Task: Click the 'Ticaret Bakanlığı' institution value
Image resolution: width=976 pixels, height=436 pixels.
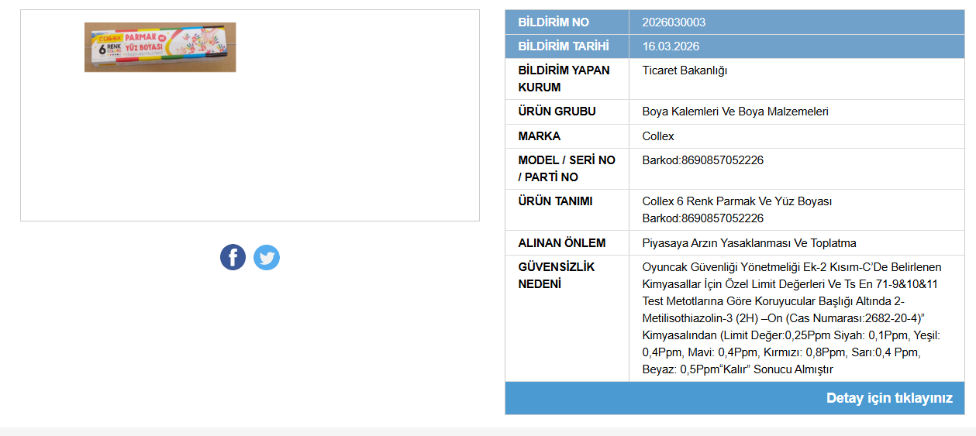Action: click(x=685, y=70)
